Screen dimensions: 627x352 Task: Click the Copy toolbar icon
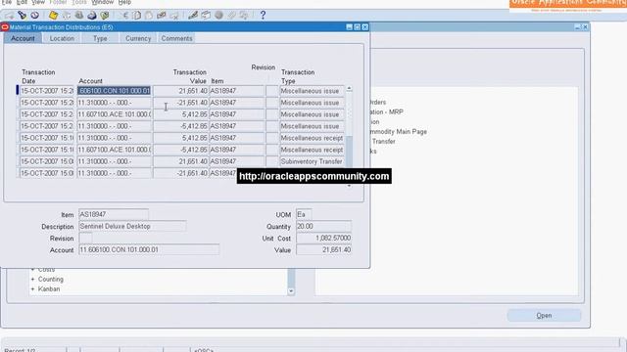[x=137, y=16]
